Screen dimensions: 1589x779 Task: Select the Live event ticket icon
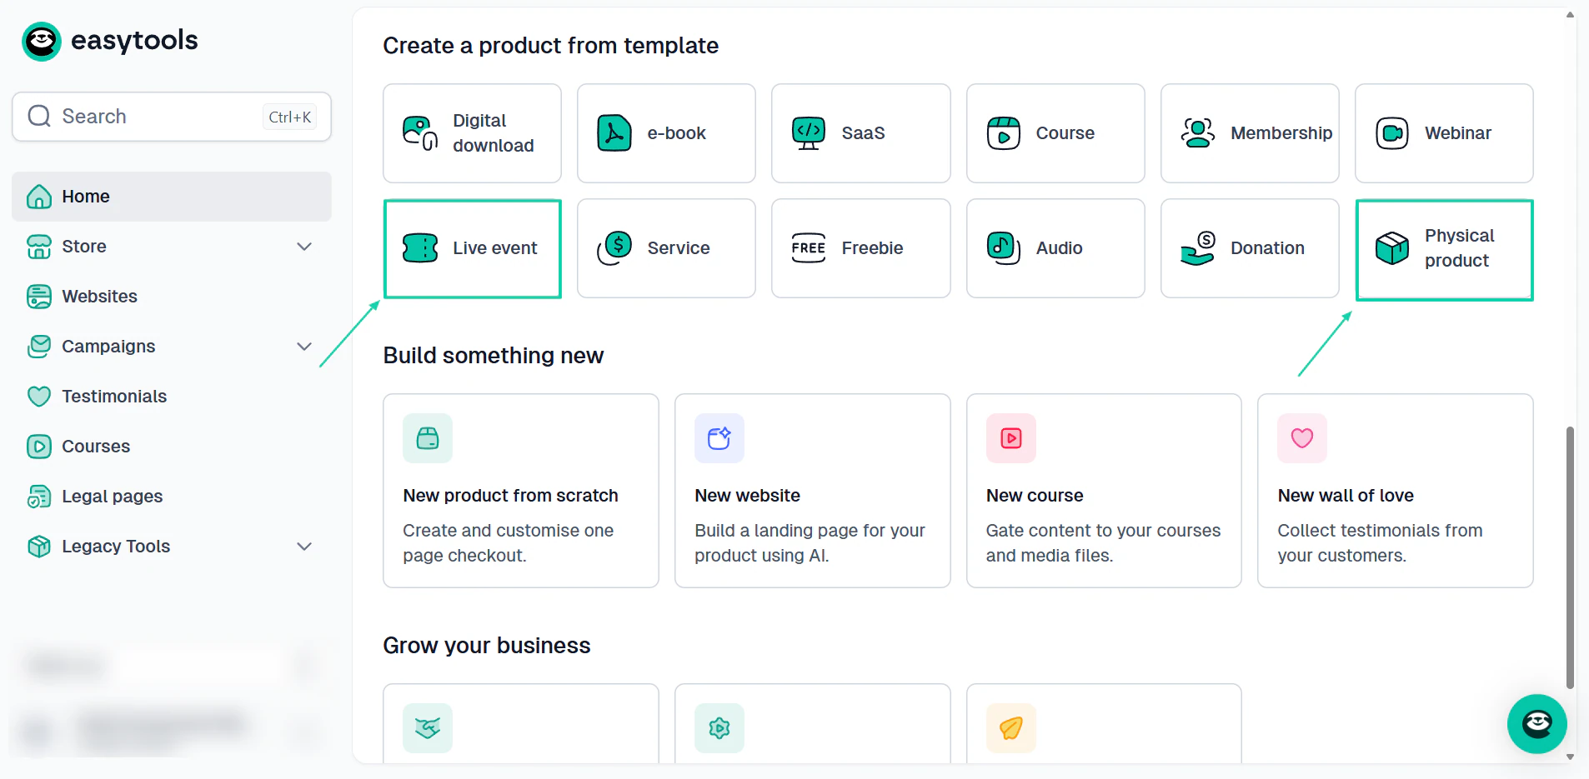pos(420,248)
